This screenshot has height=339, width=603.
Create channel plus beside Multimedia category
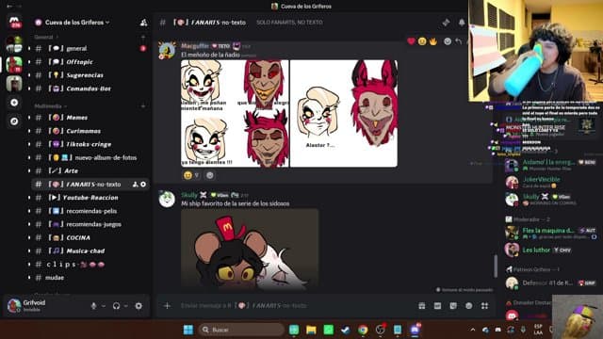tap(143, 106)
